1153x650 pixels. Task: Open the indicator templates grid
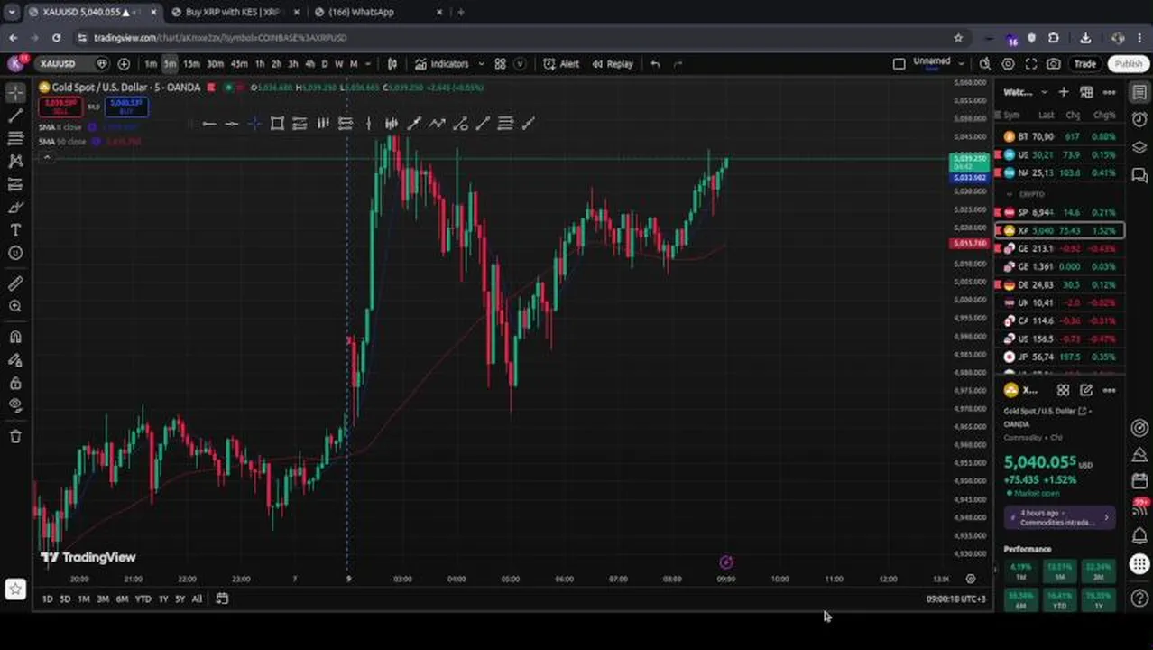(x=500, y=64)
